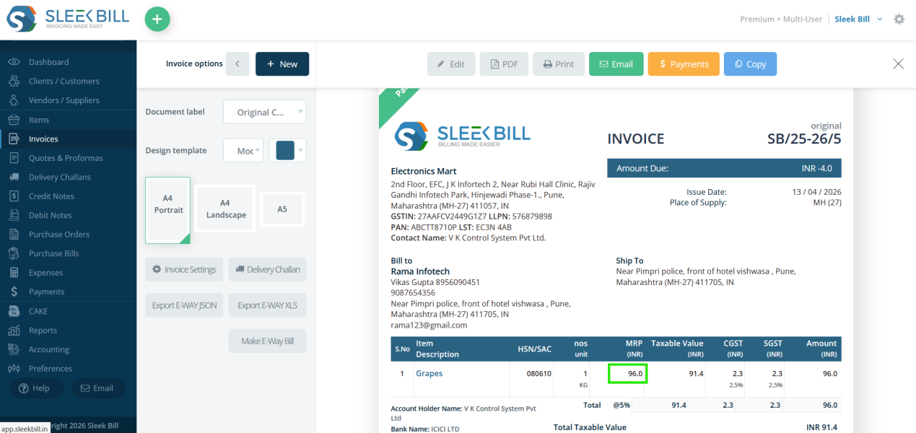The image size is (916, 433).
Task: Click the Purchase Orders icon
Action: tap(14, 235)
